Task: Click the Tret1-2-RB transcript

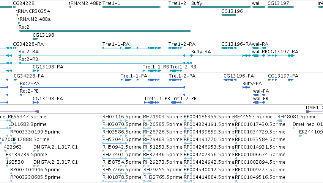Action: [x=176, y=71]
